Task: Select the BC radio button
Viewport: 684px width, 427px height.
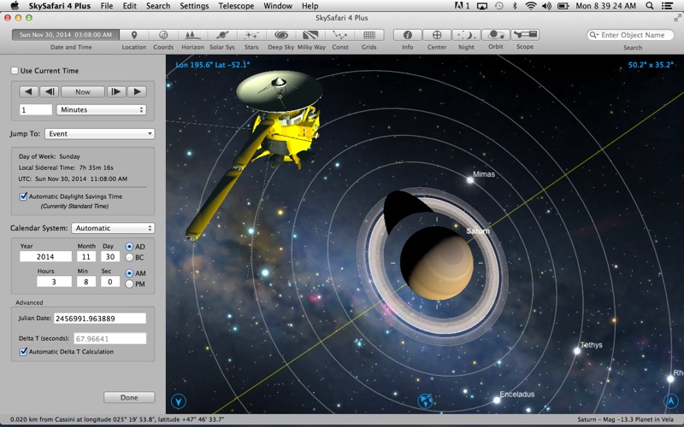Action: click(x=129, y=257)
